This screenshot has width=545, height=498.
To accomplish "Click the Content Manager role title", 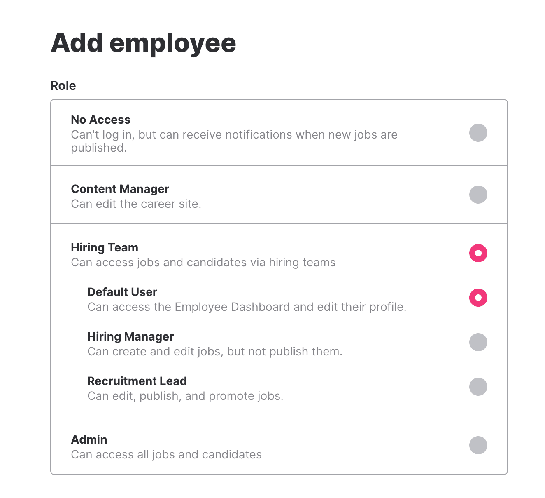I will pos(120,189).
